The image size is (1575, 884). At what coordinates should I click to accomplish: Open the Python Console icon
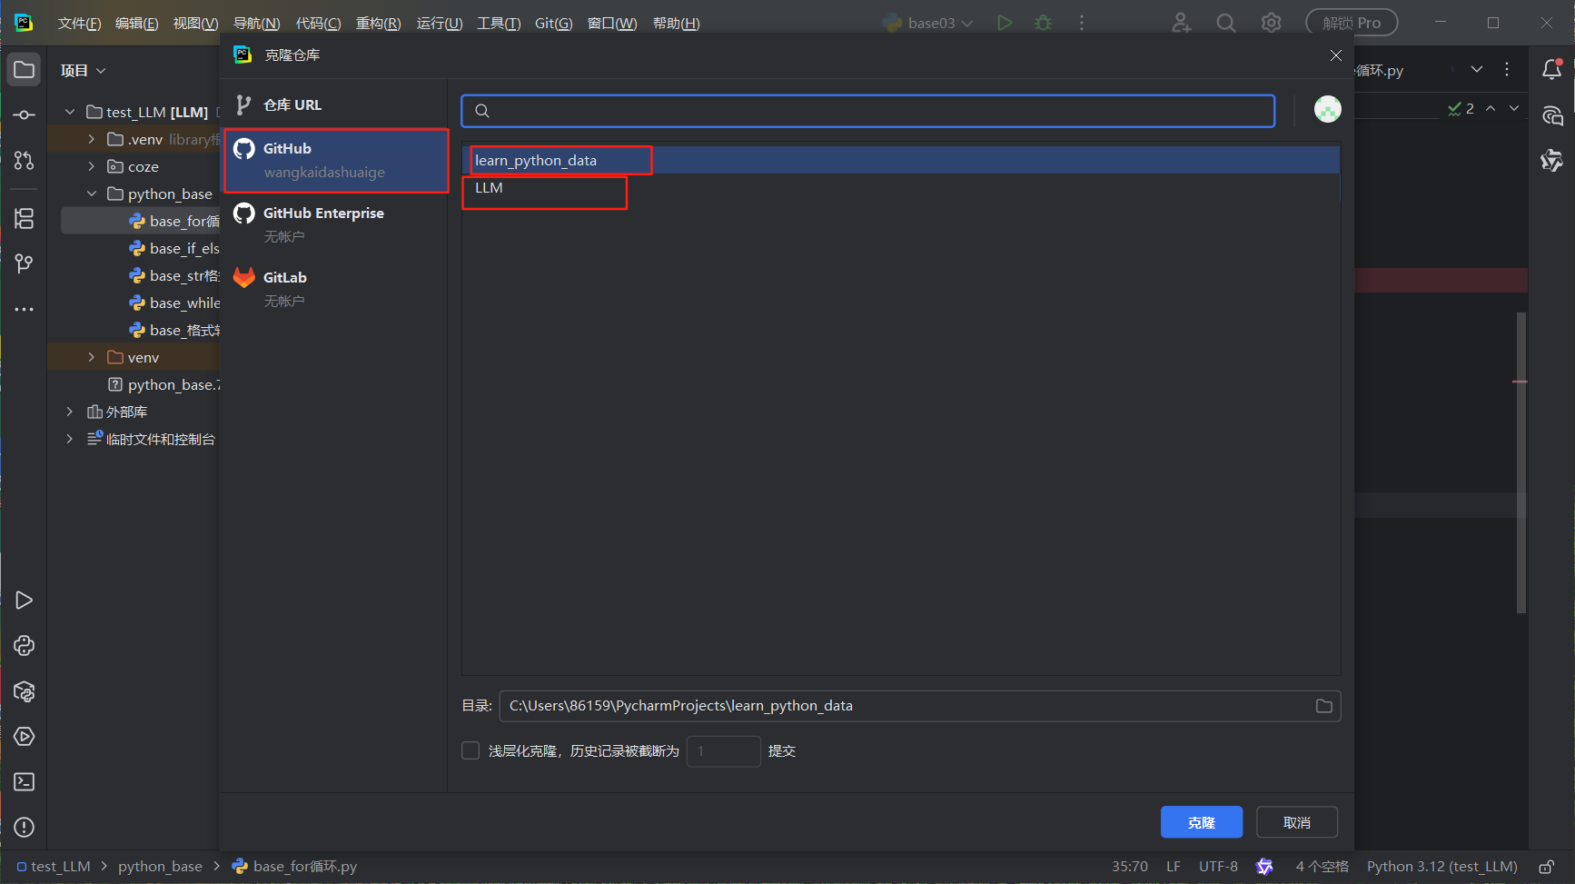click(x=25, y=646)
